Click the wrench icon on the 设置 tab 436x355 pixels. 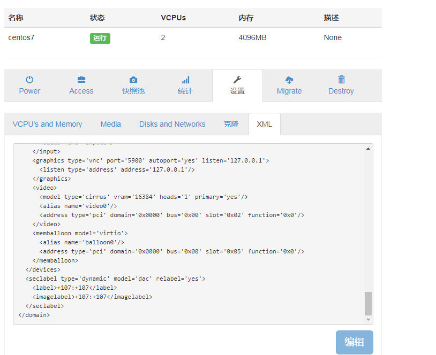[x=237, y=79]
